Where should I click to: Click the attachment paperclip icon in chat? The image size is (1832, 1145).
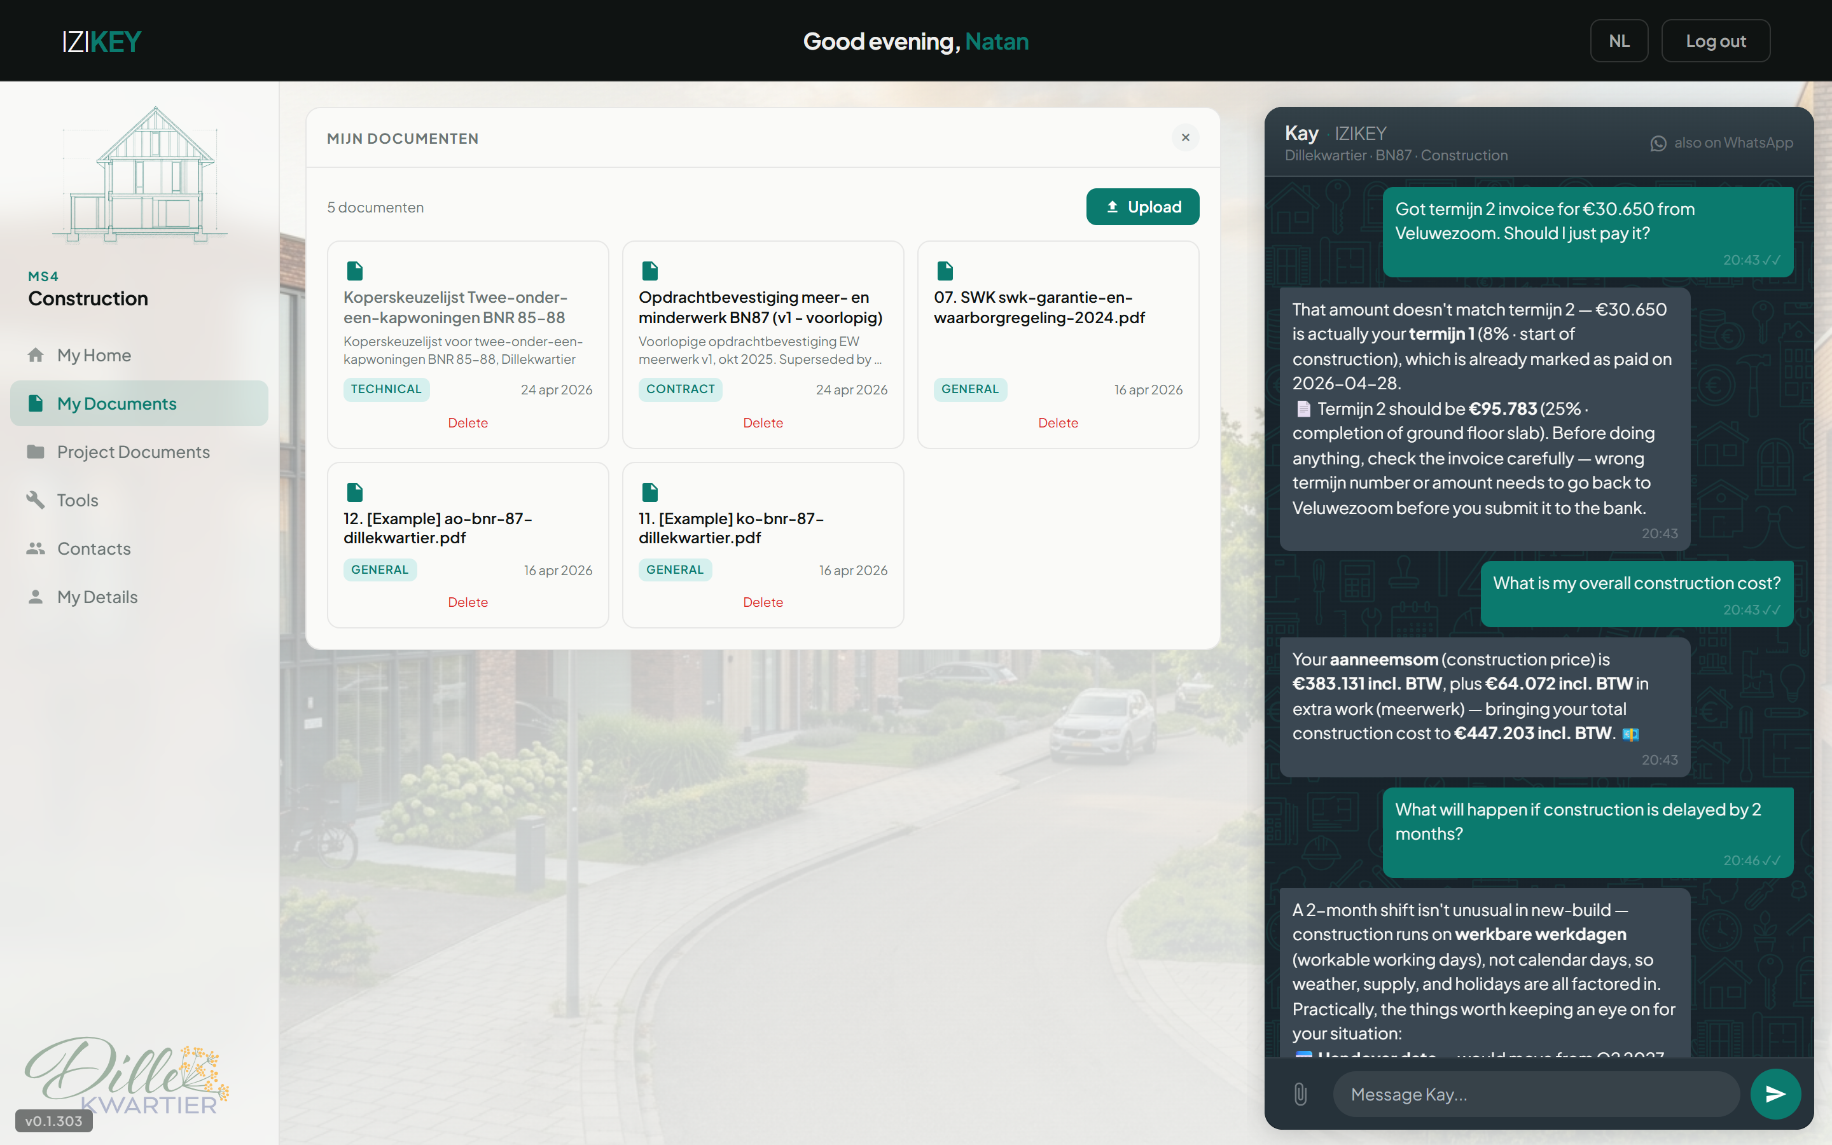click(1300, 1093)
